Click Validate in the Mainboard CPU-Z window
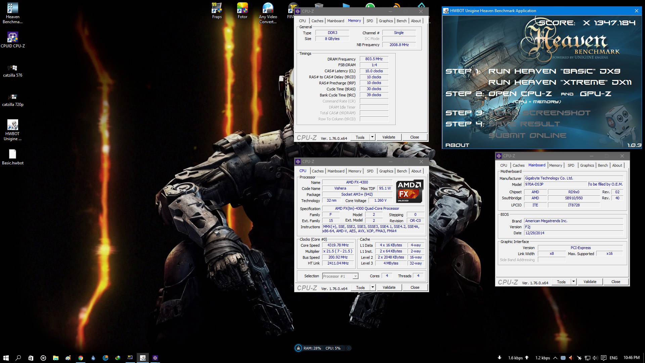Image resolution: width=645 pixels, height=363 pixels. [x=590, y=282]
